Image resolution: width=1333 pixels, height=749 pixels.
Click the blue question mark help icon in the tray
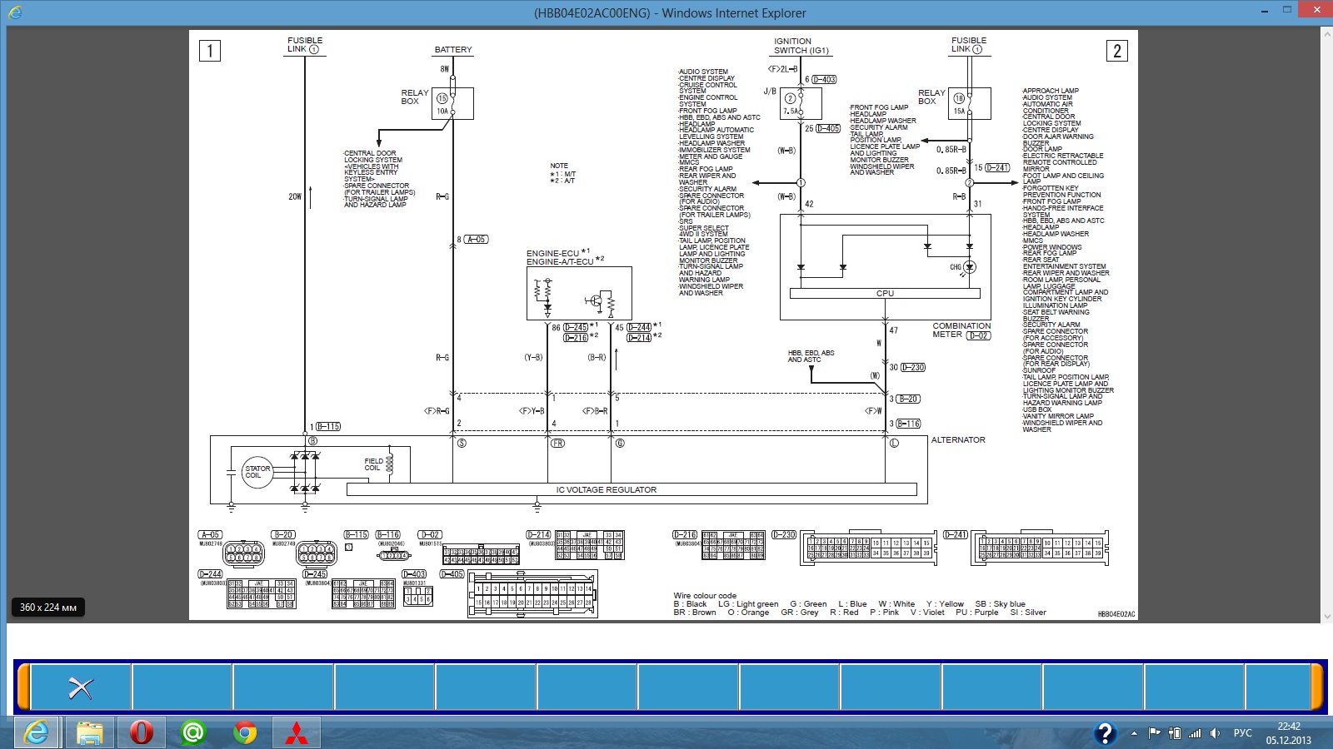pos(1105,733)
